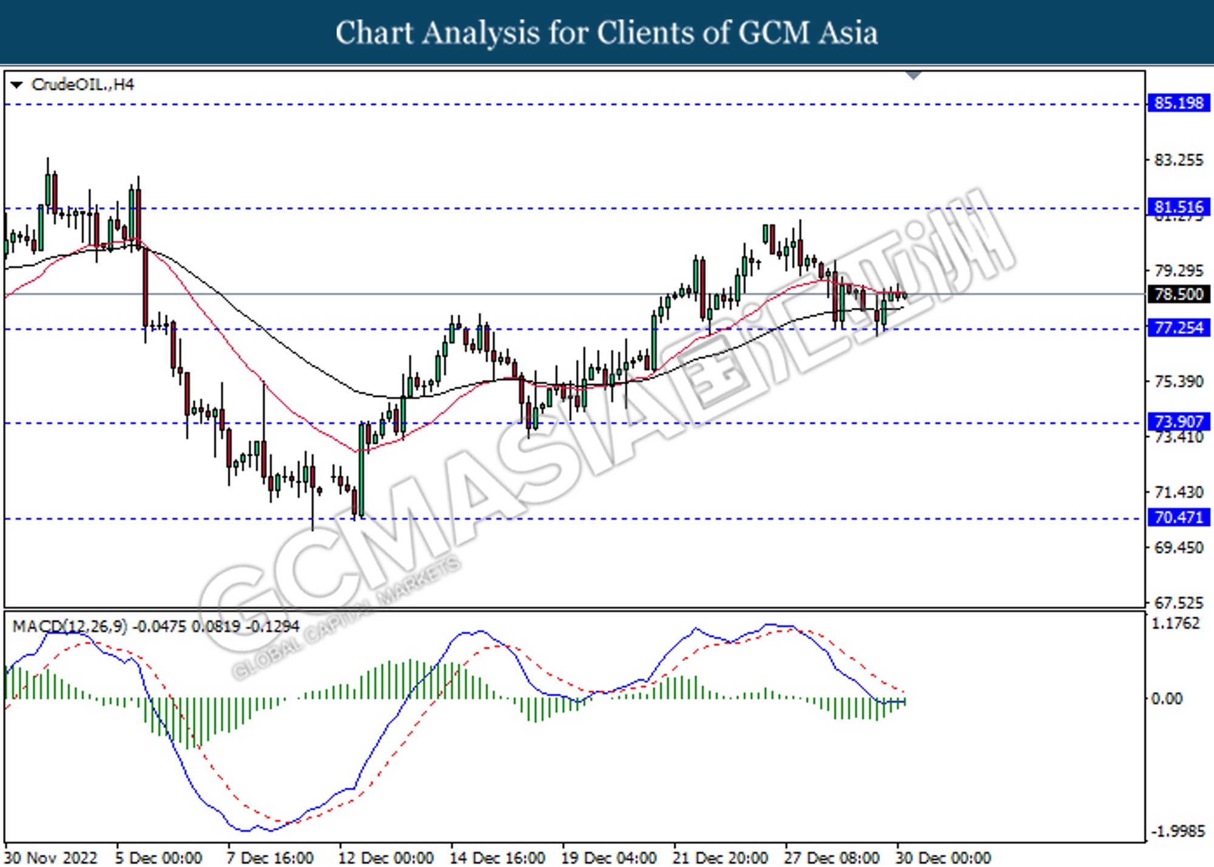1214x867 pixels.
Task: Select the 77.254 support level label
Action: [1178, 328]
